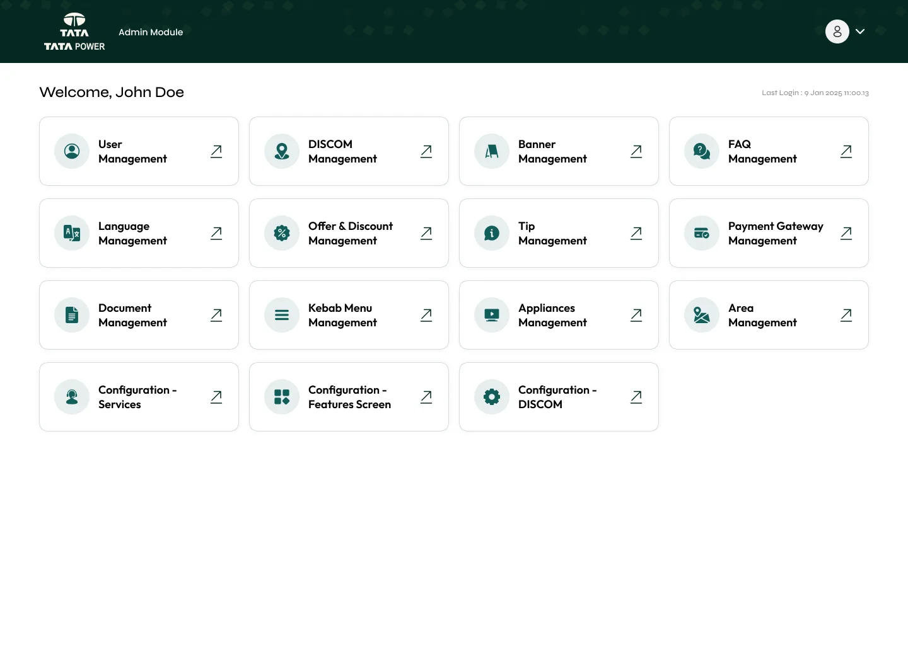Click the Offer & Discount percent badge icon

282,233
